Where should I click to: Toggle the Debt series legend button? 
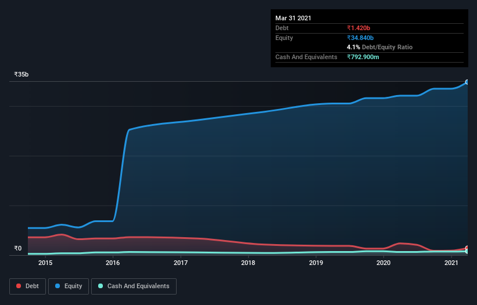27,286
